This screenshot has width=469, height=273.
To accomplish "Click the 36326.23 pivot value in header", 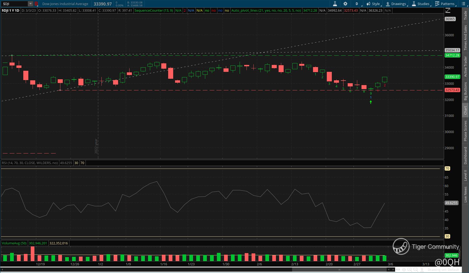I will pos(375,11).
